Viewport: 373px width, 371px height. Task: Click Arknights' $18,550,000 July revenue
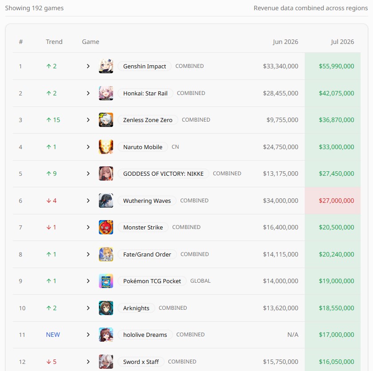pyautogui.click(x=336, y=308)
